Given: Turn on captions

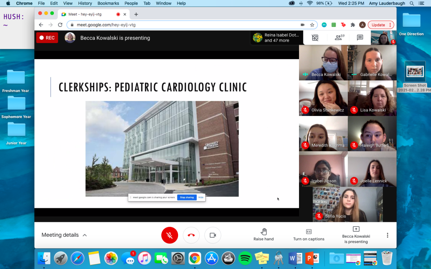Looking at the screenshot, I should pyautogui.click(x=309, y=235).
